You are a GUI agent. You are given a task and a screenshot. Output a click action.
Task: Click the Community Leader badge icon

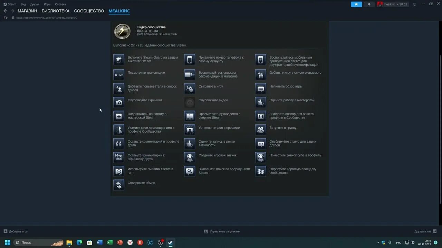122,32
